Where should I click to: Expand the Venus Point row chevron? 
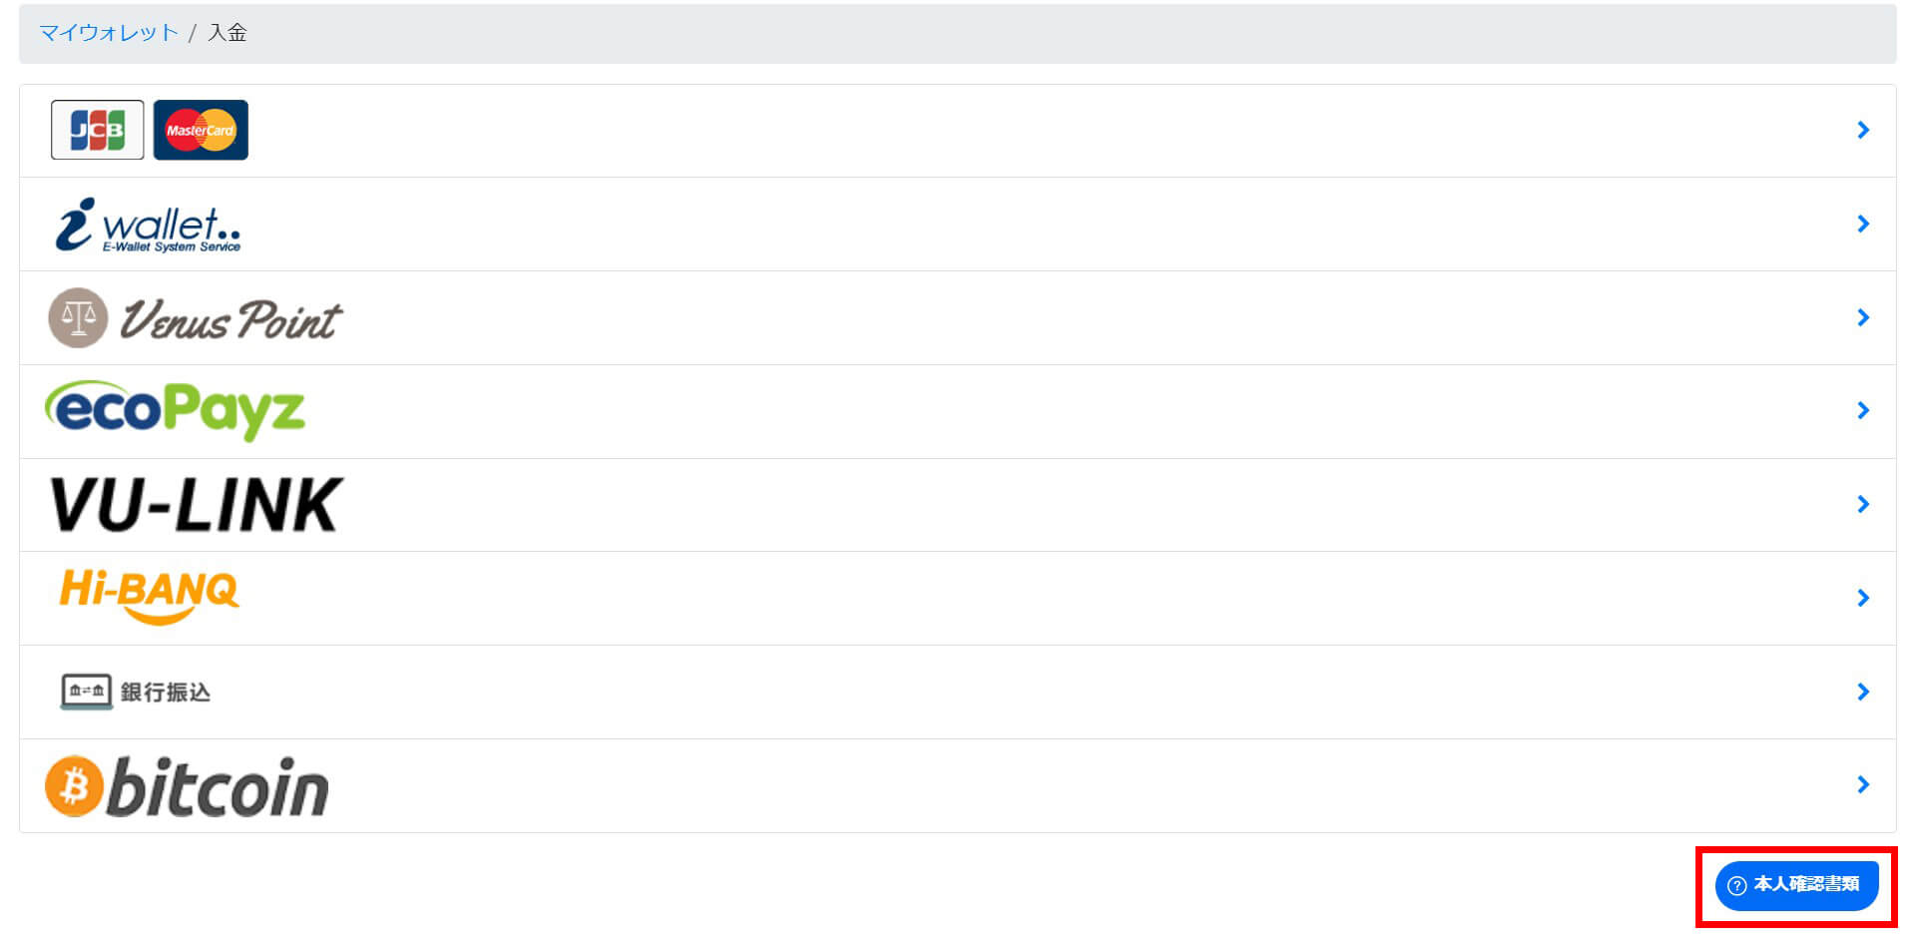[1862, 317]
